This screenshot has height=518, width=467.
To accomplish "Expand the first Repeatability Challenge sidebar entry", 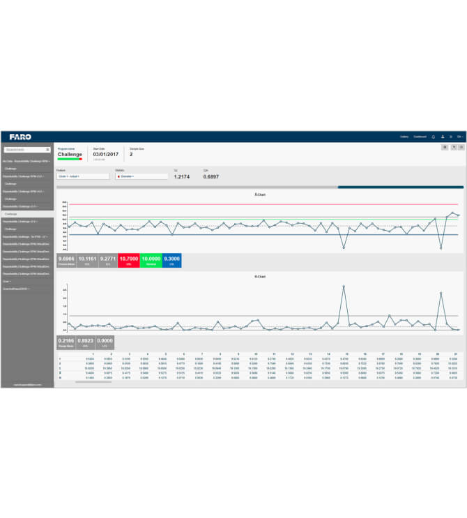I will point(26,161).
